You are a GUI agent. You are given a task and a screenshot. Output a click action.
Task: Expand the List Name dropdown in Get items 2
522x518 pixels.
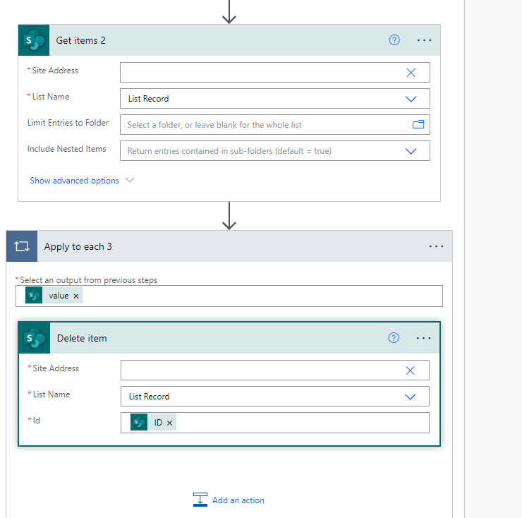coord(411,99)
